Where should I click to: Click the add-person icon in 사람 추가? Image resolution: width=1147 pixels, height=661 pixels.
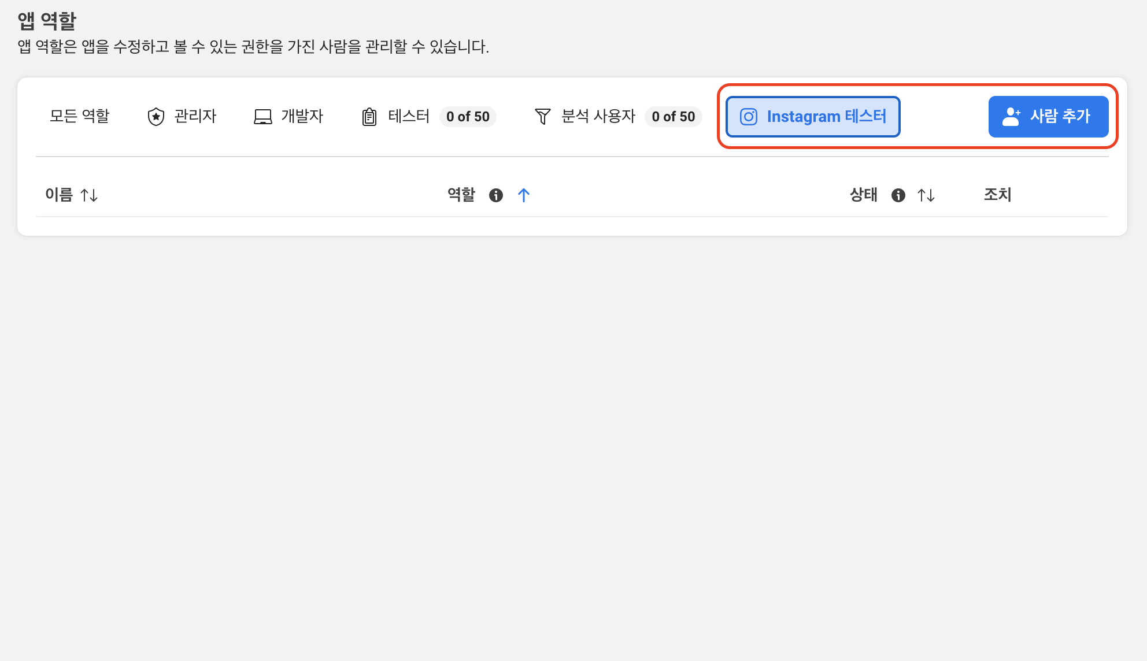point(1011,117)
